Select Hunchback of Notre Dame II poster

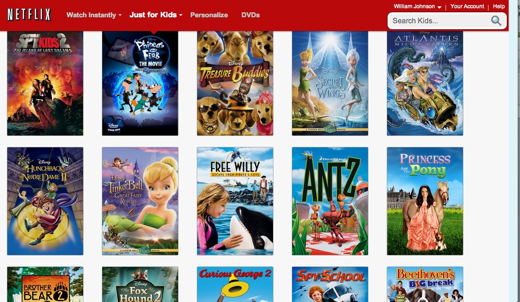tap(45, 201)
